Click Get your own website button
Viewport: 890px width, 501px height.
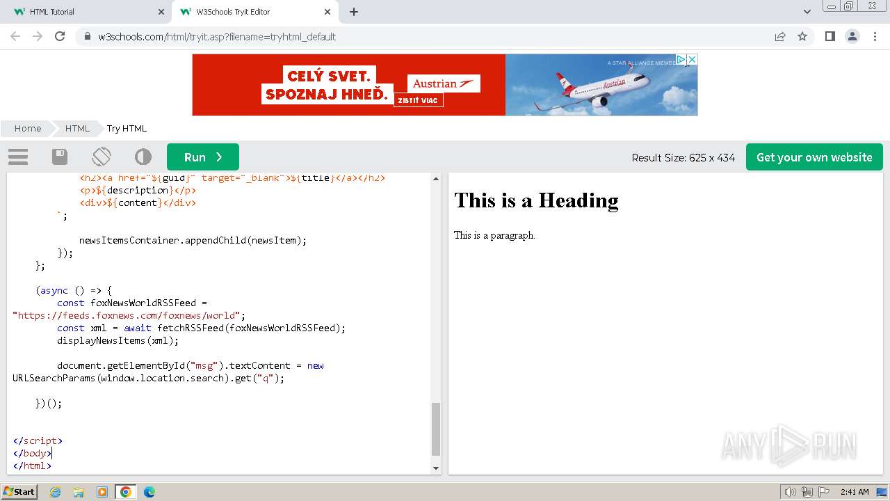[x=814, y=157]
